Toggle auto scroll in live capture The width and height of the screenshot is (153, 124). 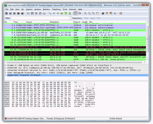80,13
